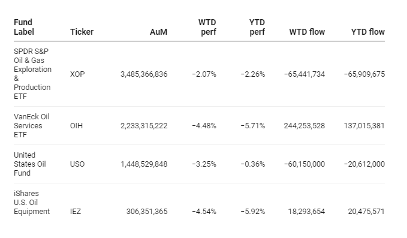Click the YTD perf column header
This screenshot has height=238, width=407.
point(257,27)
